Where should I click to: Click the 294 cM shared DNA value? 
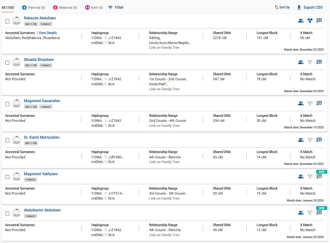click(x=219, y=121)
